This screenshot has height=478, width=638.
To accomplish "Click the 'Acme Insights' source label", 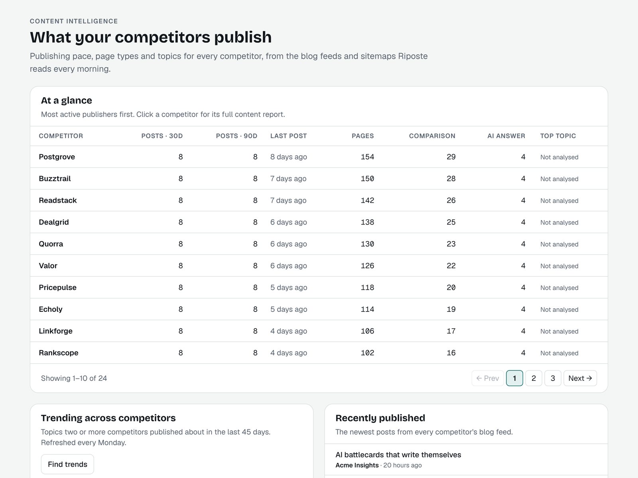I will coord(357,465).
